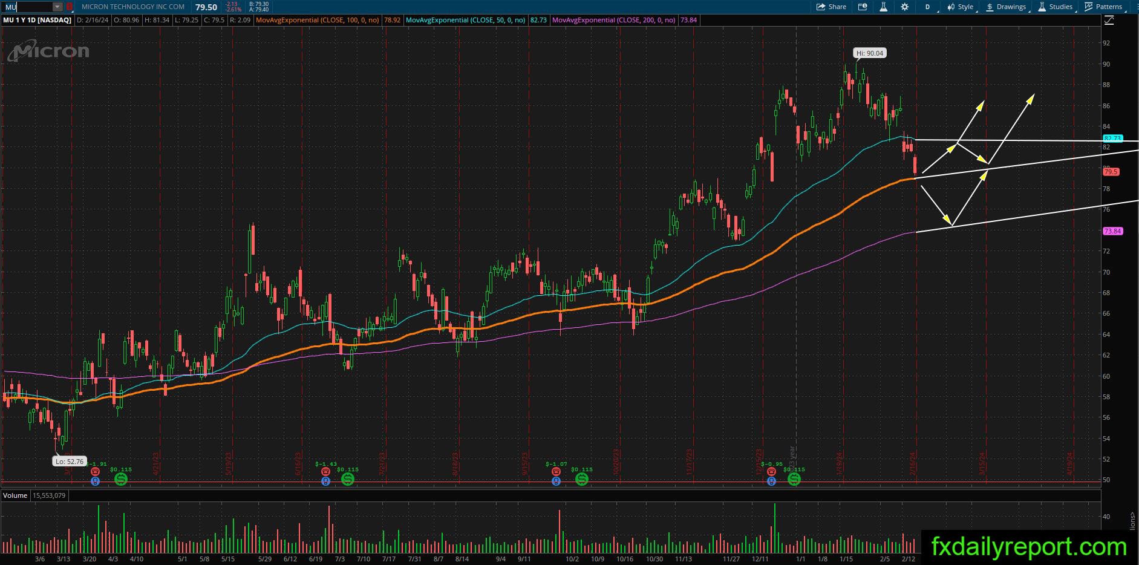The image size is (1139, 565).
Task: Click the -2.61% change value
Action: (234, 10)
